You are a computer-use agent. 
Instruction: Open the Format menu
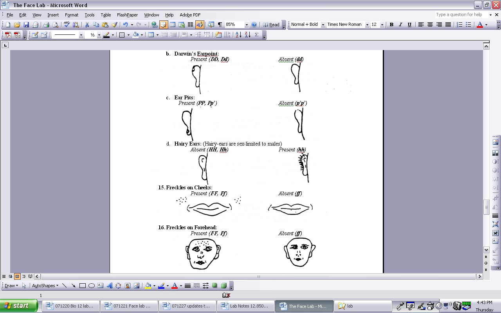(x=72, y=15)
